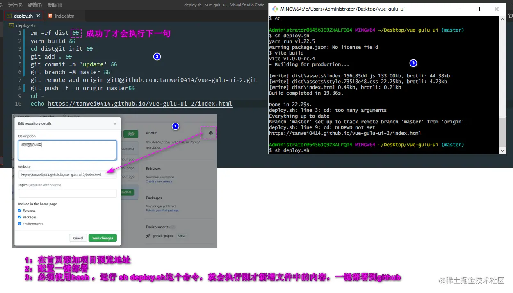The height and width of the screenshot is (293, 513).
Task: Click the 'warning package.json: No license field' line
Action: click(324, 47)
